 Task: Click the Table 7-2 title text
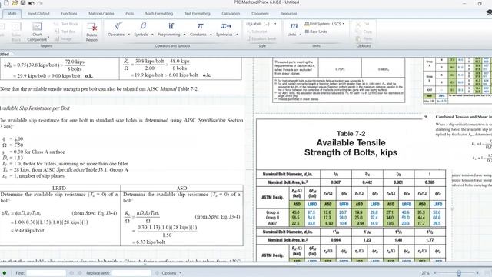[x=351, y=133]
